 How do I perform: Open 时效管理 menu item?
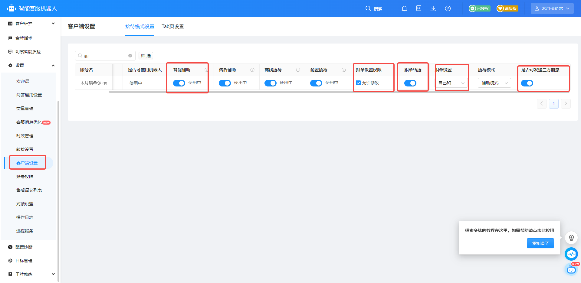[25, 136]
